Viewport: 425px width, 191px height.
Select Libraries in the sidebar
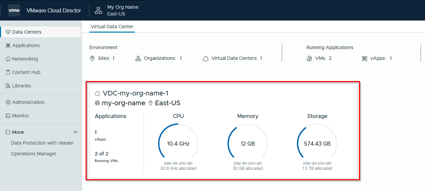point(41,86)
